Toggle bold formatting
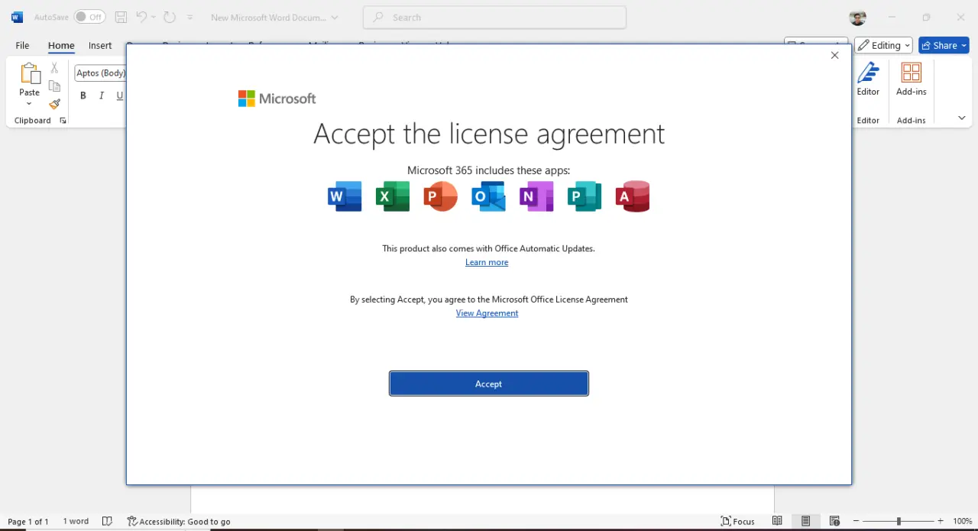The image size is (978, 531). 83,96
